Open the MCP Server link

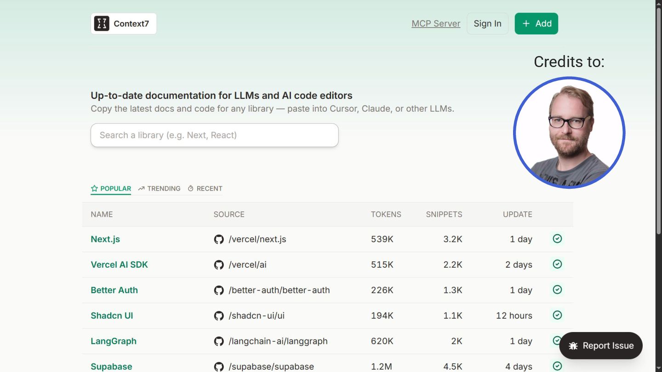(x=436, y=23)
